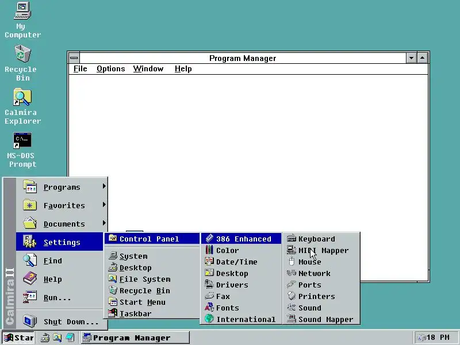The width and height of the screenshot is (460, 345).
Task: Click the Program Manager taskbar button
Action: [135, 338]
